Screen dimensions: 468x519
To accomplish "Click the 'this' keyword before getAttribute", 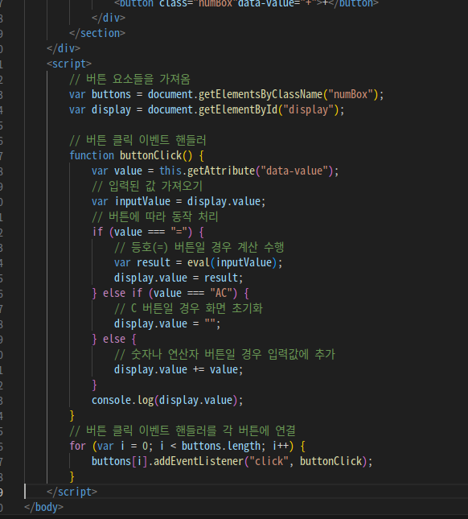I will (x=170, y=171).
